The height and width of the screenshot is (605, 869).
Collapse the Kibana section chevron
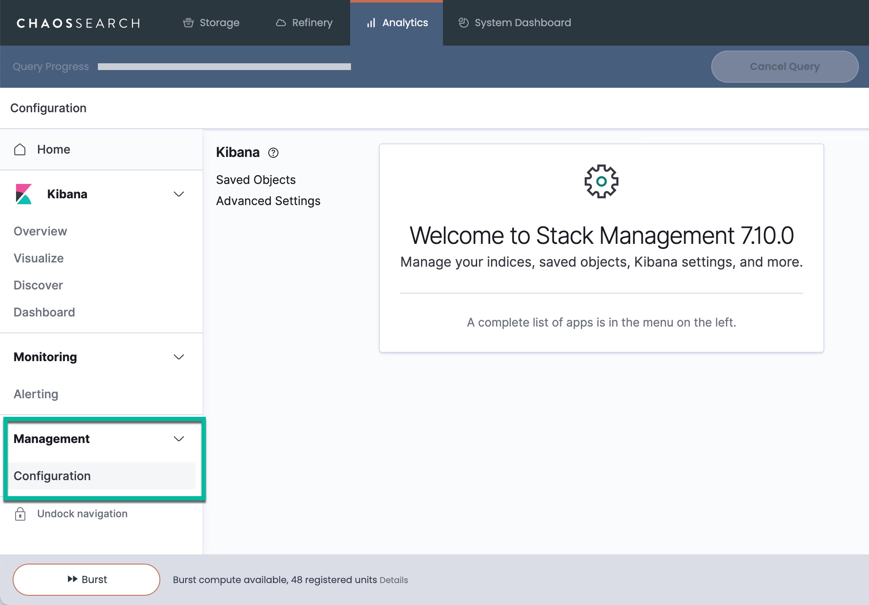click(179, 194)
